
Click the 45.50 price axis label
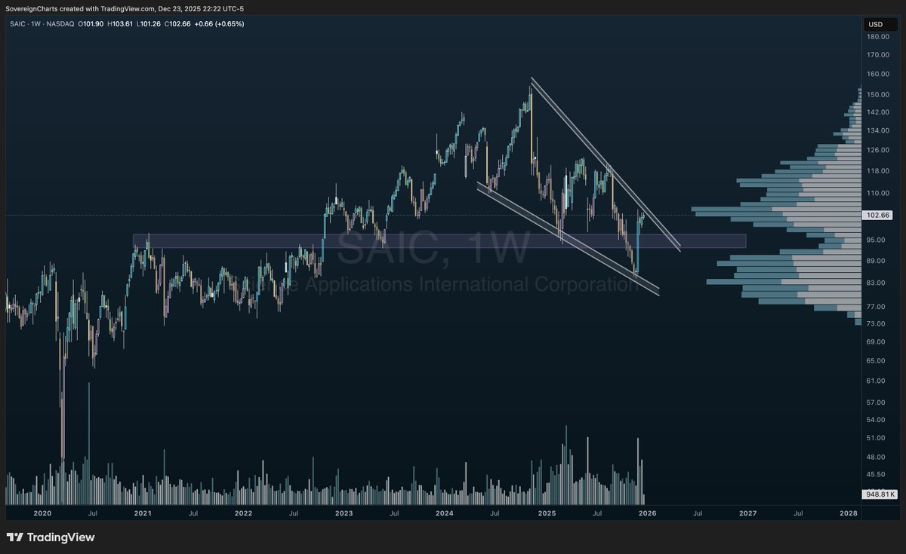(x=876, y=475)
